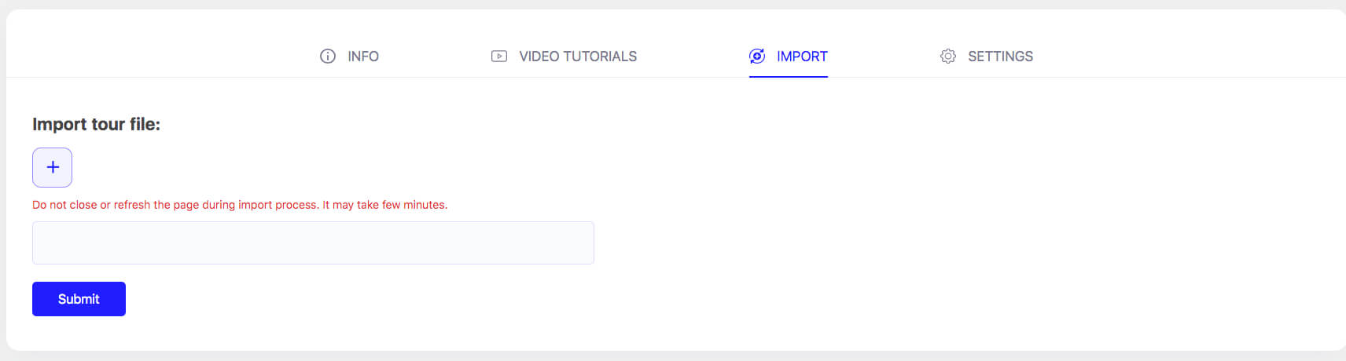Viewport: 1346px width, 361px height.
Task: Select the IMPORT tab label
Action: [802, 57]
